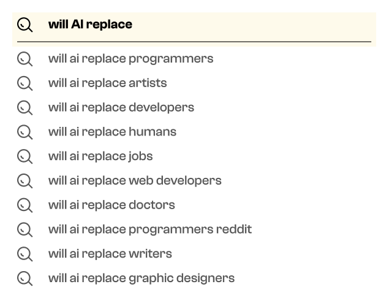
Task: Click the magnifier icon beside artists suggestion
Action: 25,83
